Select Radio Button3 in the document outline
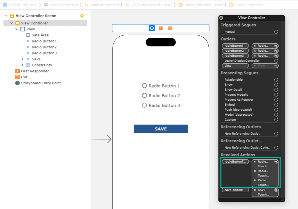This screenshot has width=298, height=209. point(44,53)
